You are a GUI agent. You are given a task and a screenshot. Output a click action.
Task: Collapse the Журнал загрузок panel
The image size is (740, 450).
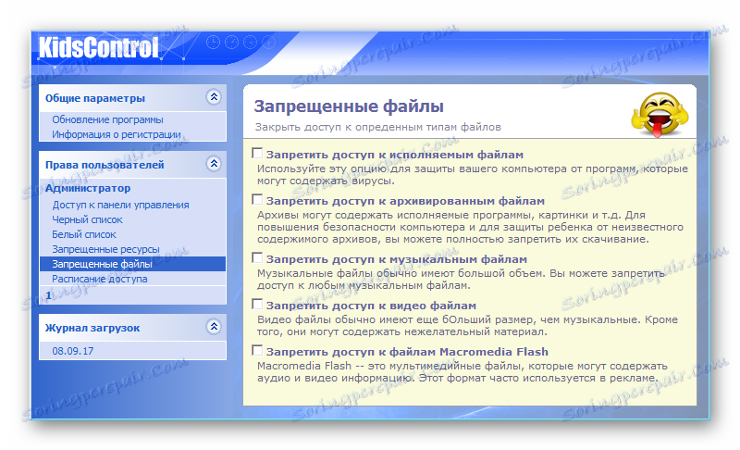tap(214, 327)
